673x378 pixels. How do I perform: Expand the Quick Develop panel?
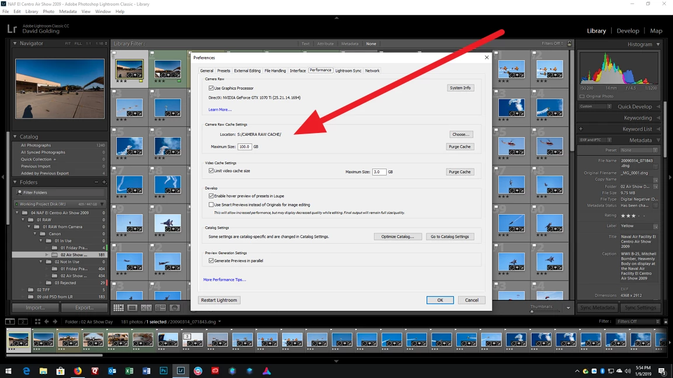658,107
